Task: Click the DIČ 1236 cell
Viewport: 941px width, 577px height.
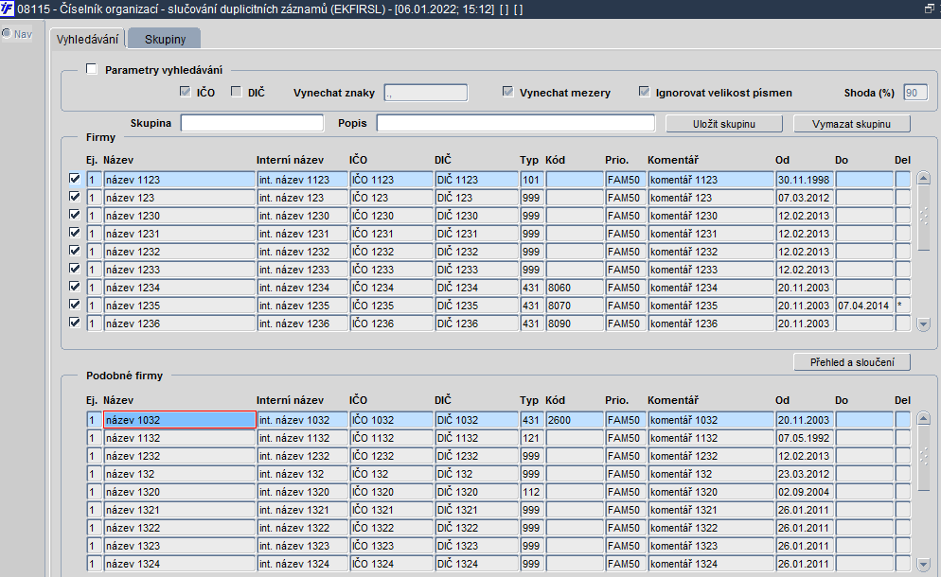Action: click(476, 323)
